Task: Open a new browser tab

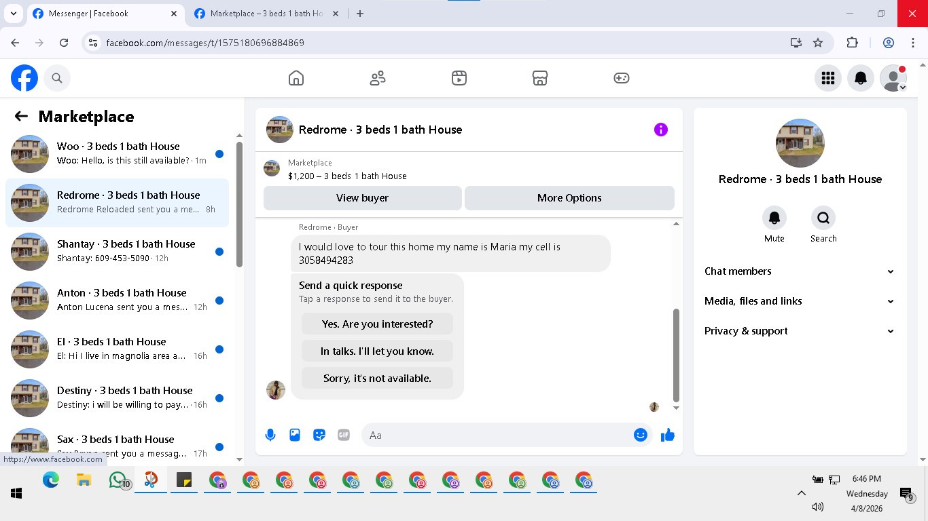Action: click(x=360, y=14)
